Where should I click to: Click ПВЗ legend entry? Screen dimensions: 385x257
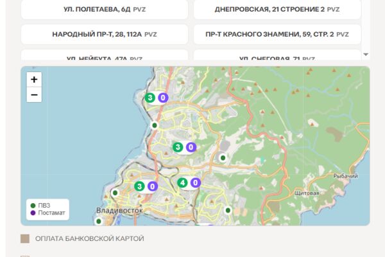[x=40, y=206]
